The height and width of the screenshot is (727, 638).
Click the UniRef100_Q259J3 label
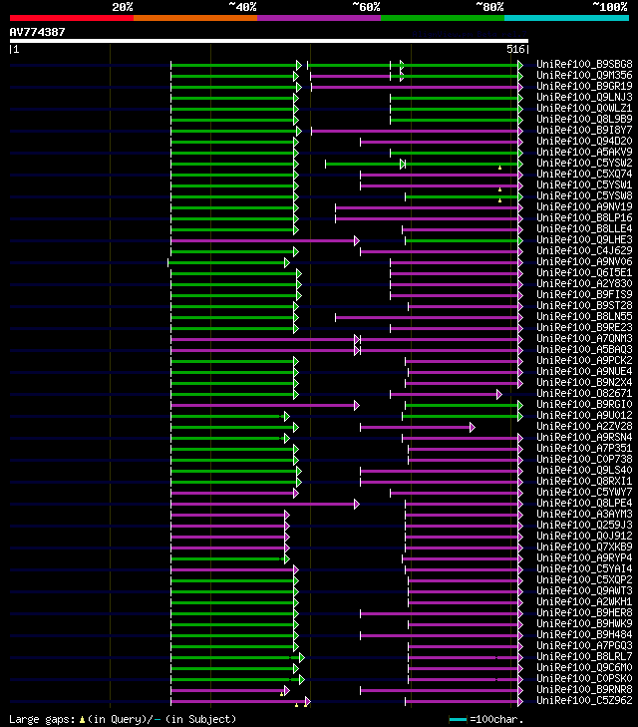click(x=584, y=525)
